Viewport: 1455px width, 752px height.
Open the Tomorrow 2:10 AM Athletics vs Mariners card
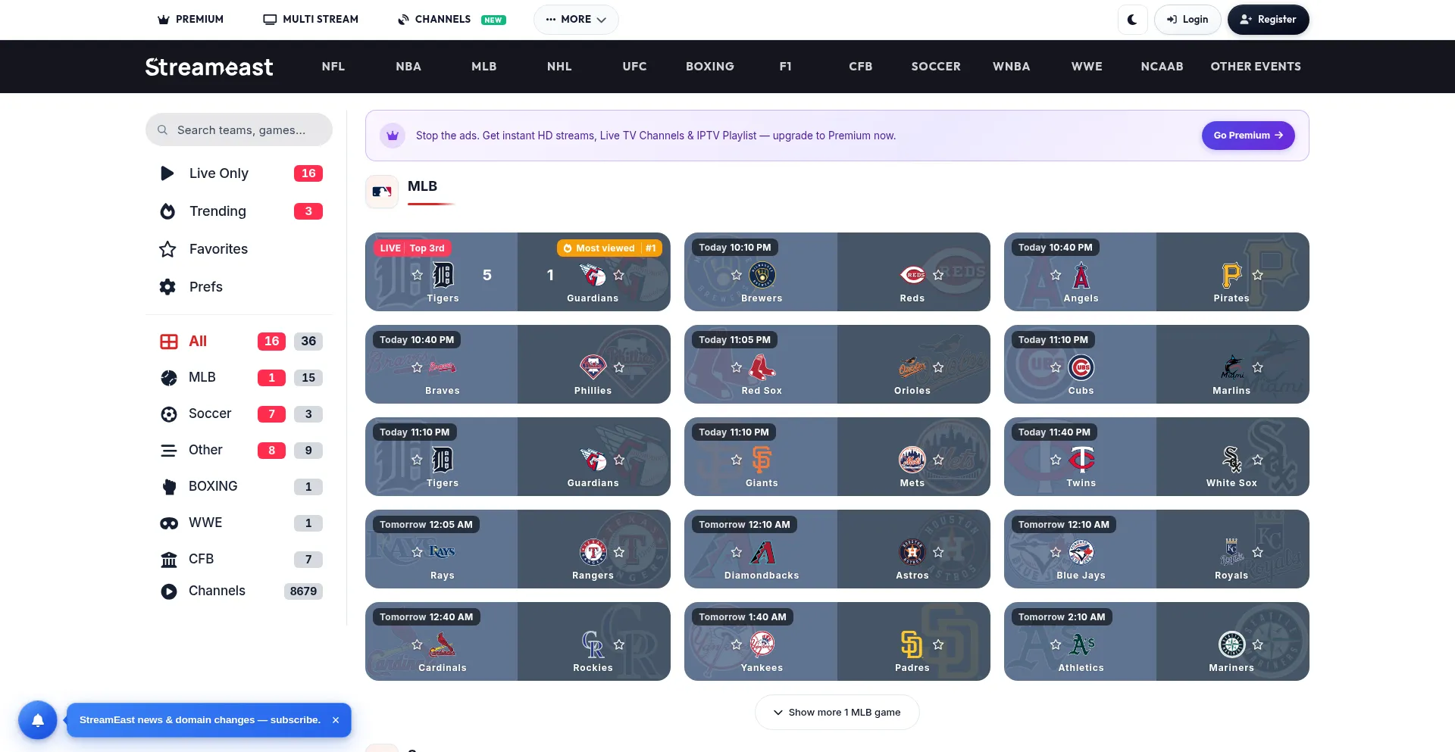[x=1156, y=641]
